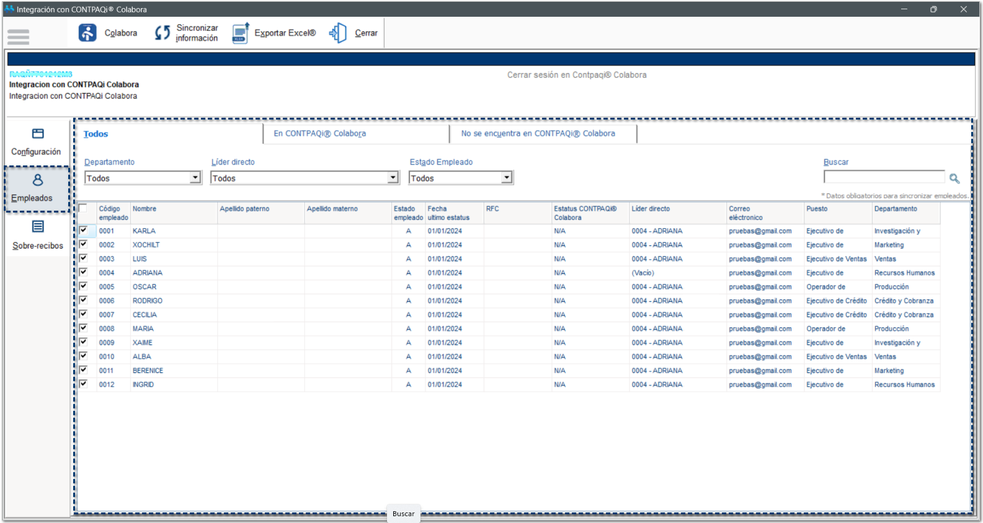Image resolution: width=983 pixels, height=523 pixels.
Task: Click the Buscar text input field
Action: [x=884, y=178]
